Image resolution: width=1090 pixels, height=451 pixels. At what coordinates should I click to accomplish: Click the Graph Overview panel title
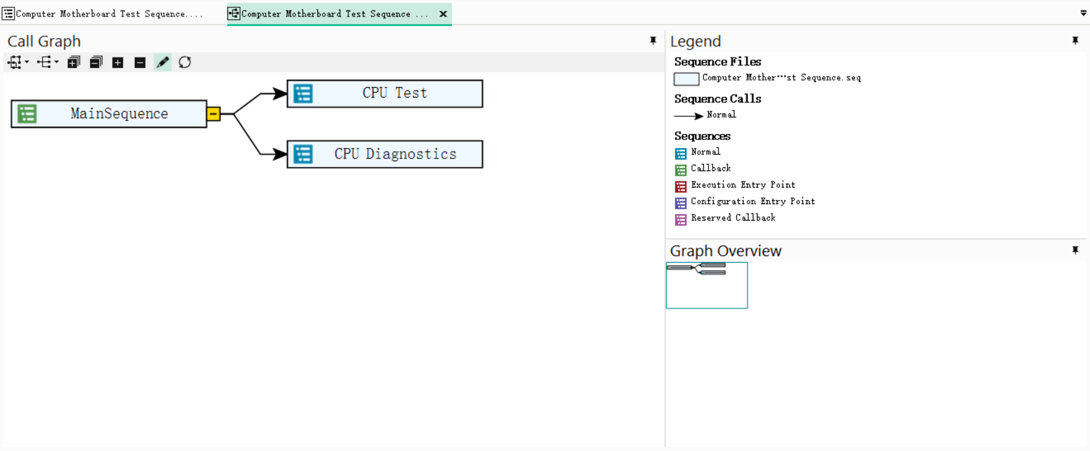[726, 251]
